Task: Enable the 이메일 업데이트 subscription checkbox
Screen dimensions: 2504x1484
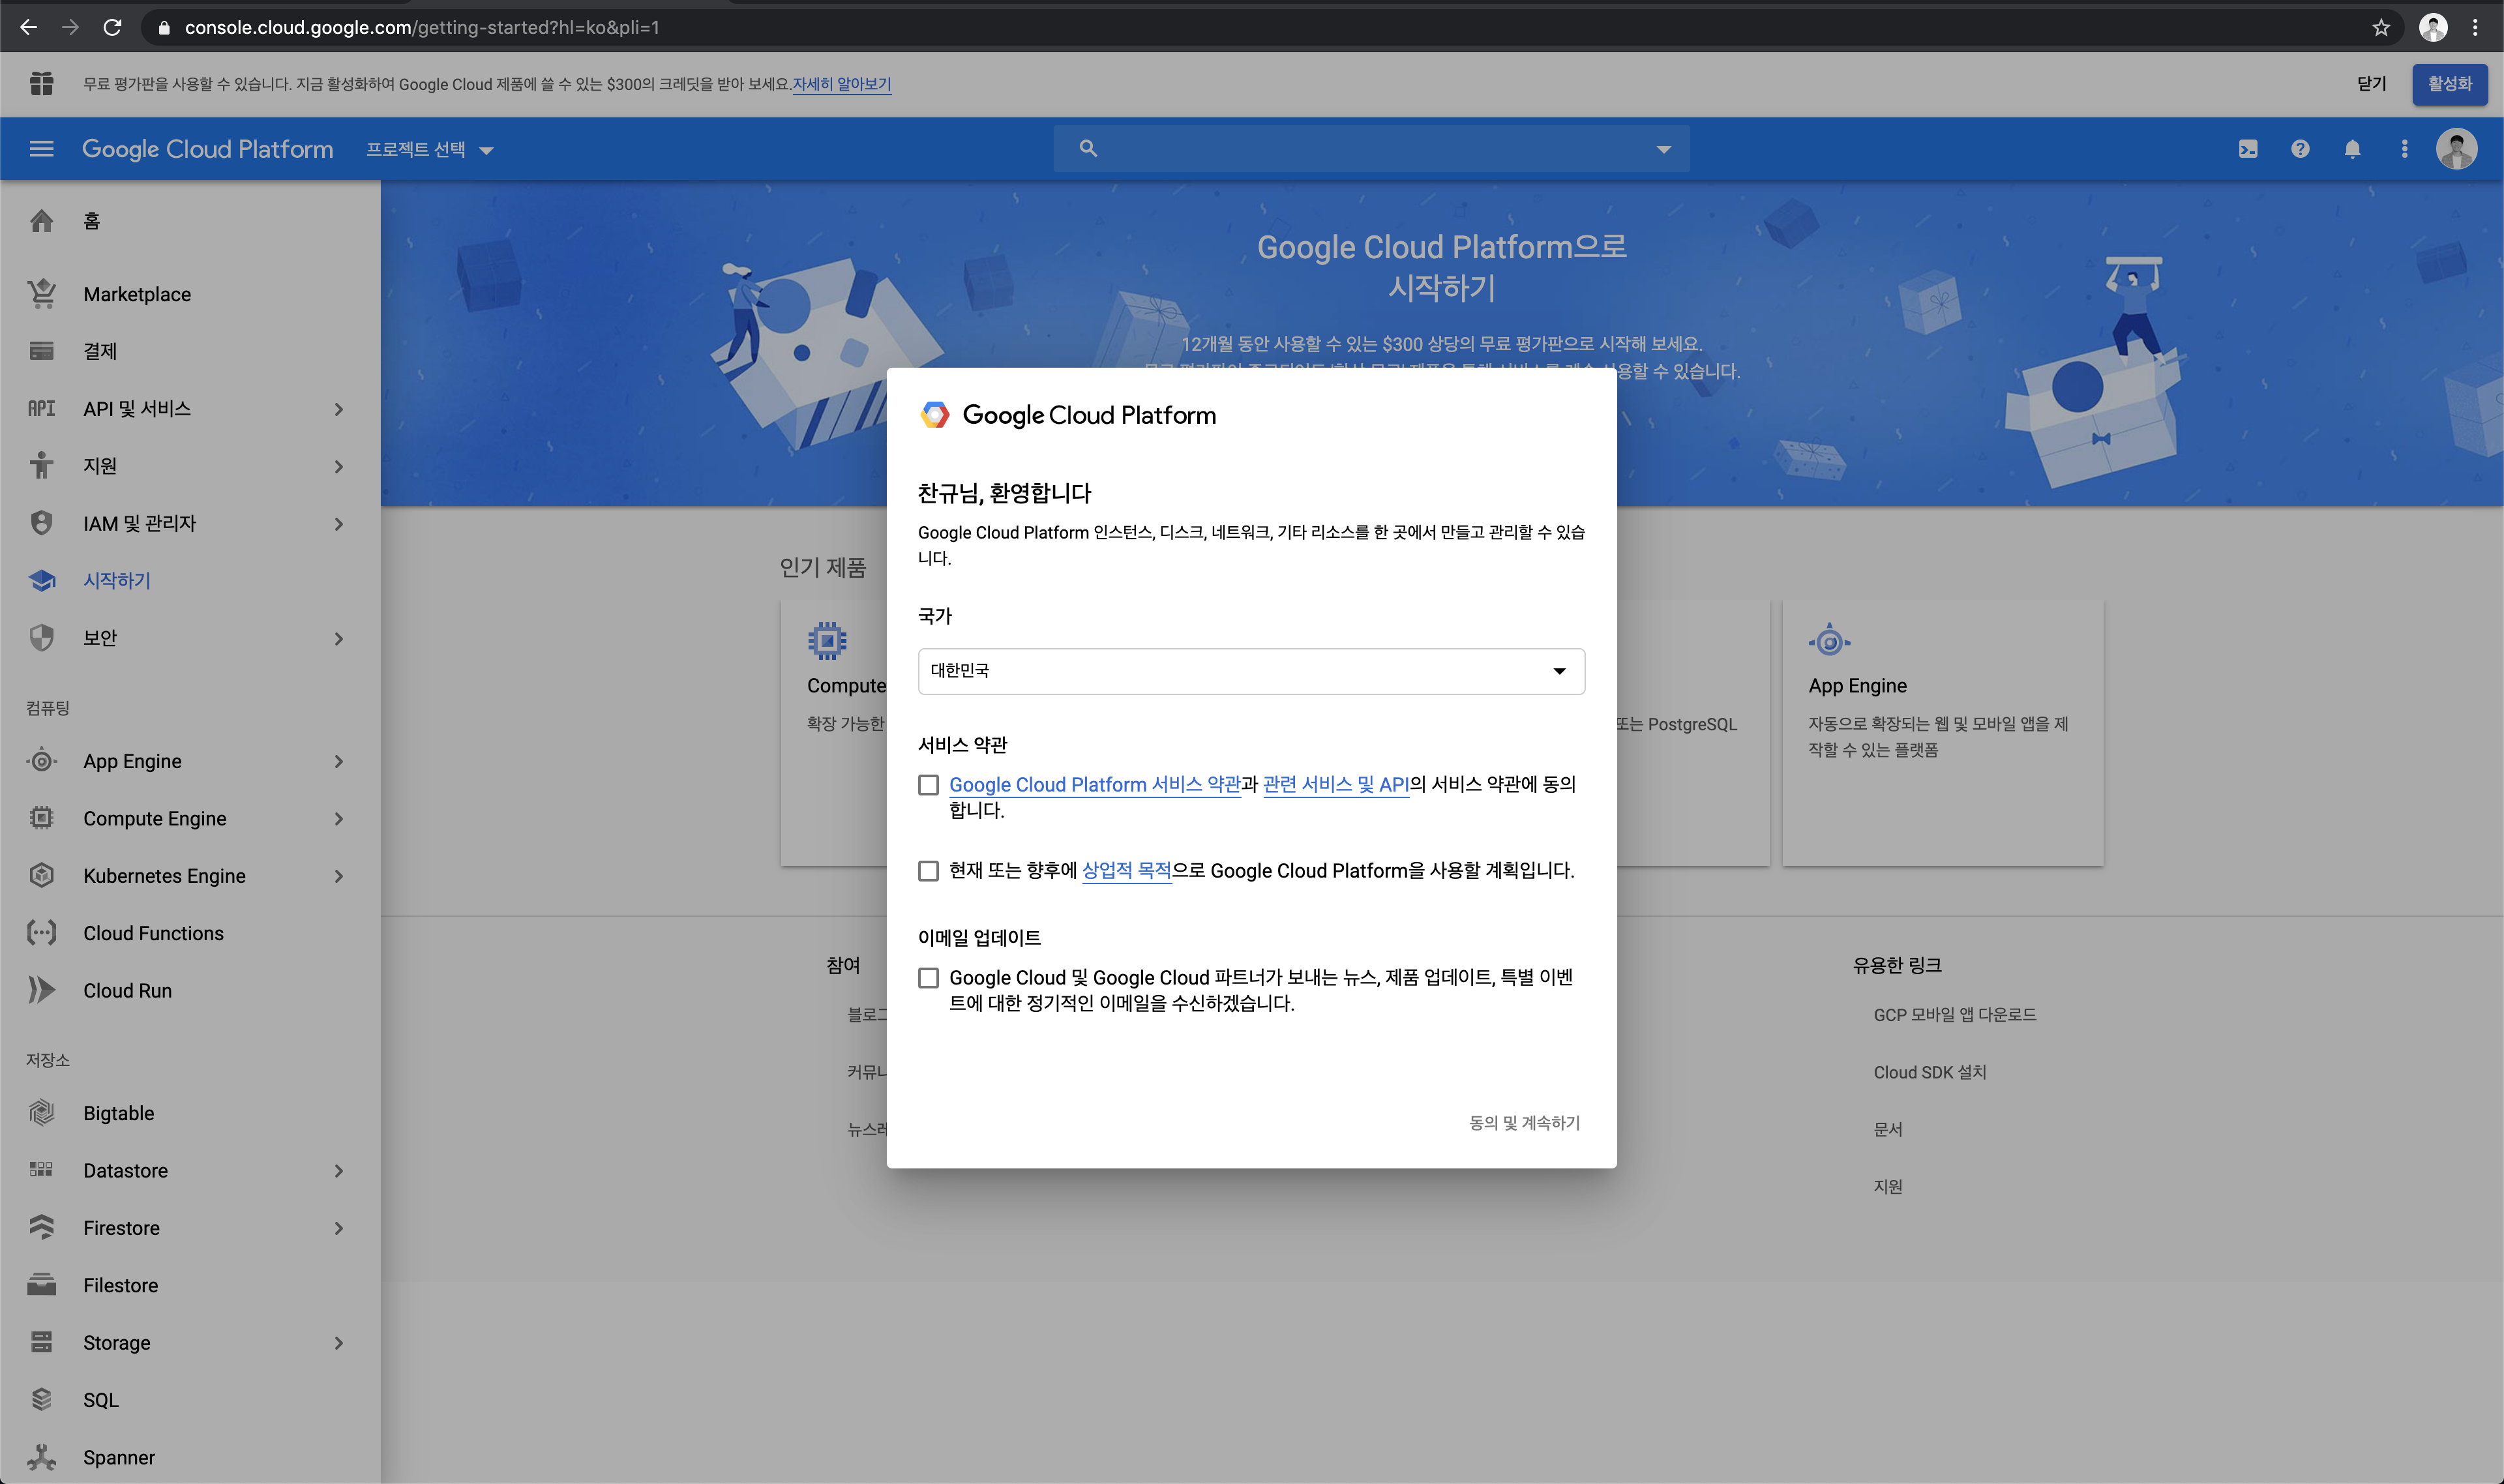Action: click(x=928, y=978)
